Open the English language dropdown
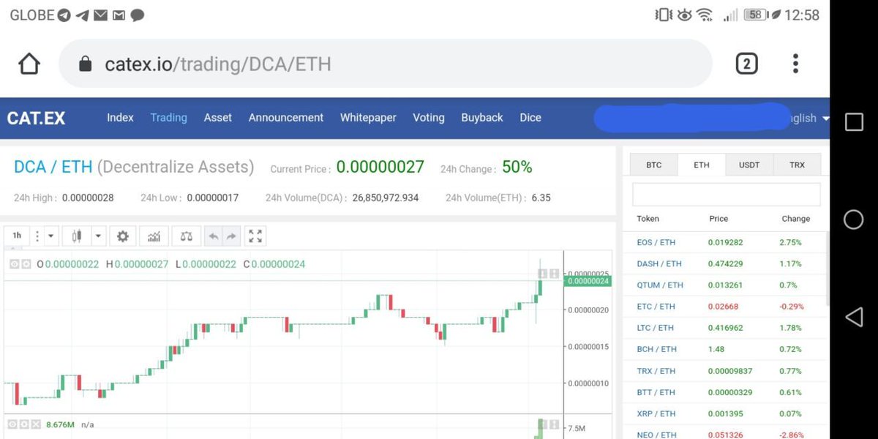 [808, 118]
